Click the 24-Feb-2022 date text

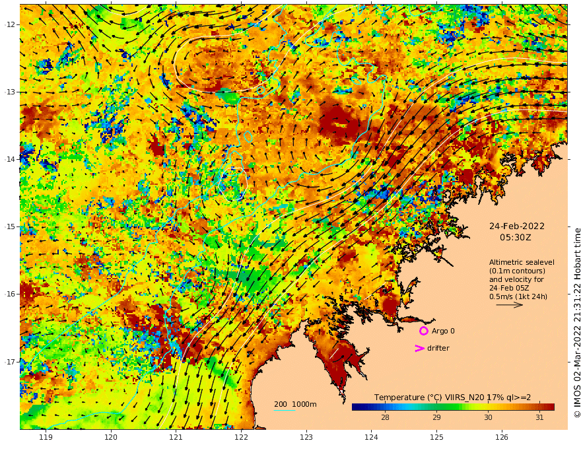click(x=517, y=226)
